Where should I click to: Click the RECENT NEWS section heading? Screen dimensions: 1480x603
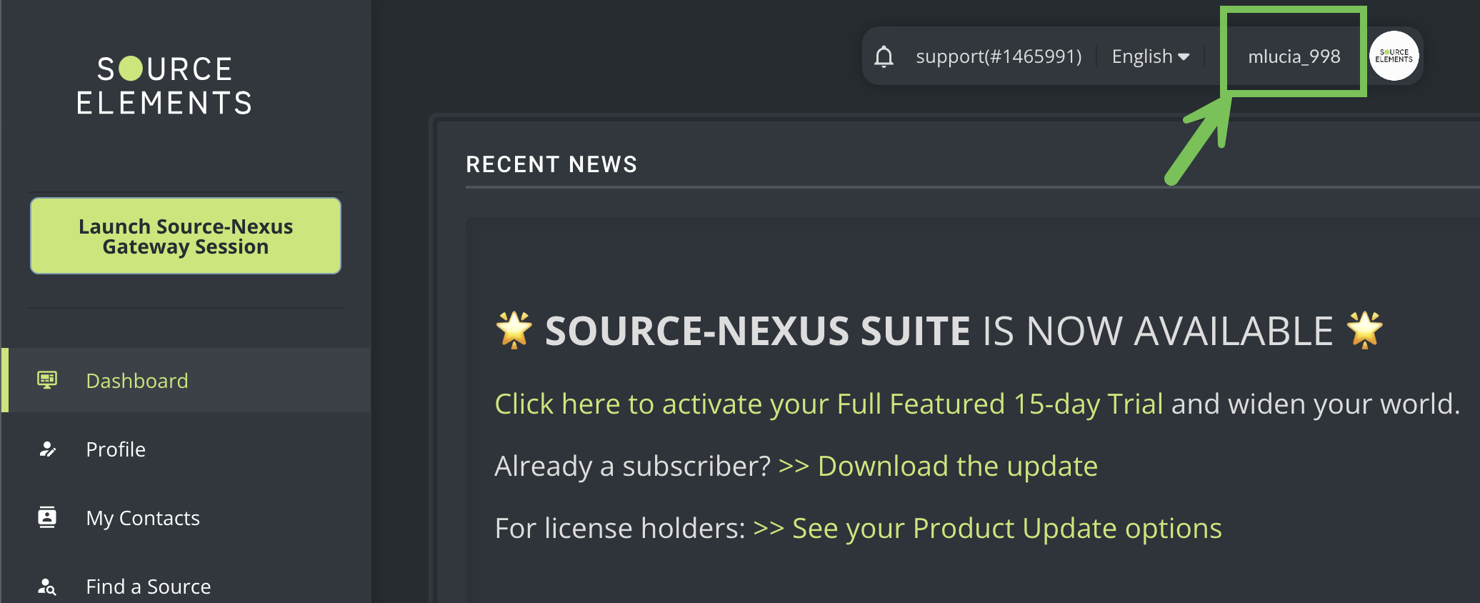(x=551, y=164)
